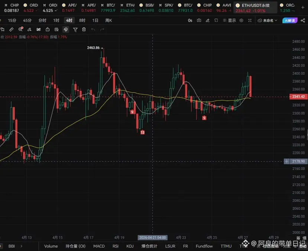
Task: Expand the 未命名 layout dropdown
Action: point(268,20)
